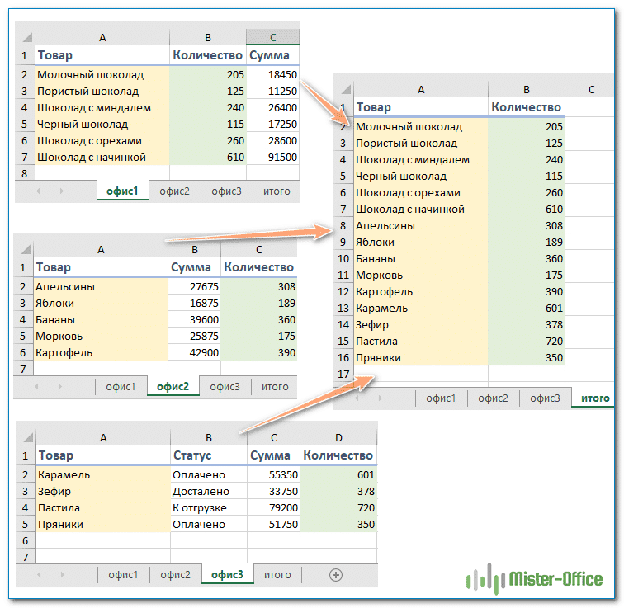Open офис1 tab in the panel where офис3 is active
The image size is (624, 608).
[x=123, y=575]
